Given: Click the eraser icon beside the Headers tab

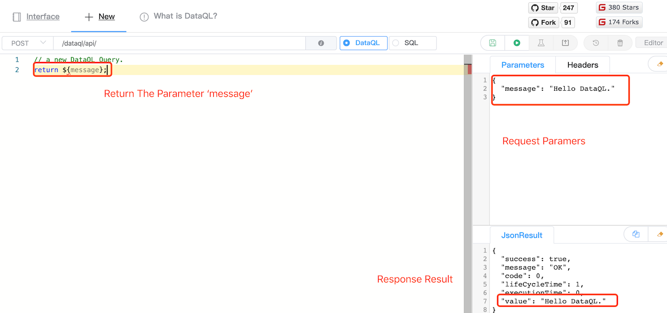Looking at the screenshot, I should [660, 64].
